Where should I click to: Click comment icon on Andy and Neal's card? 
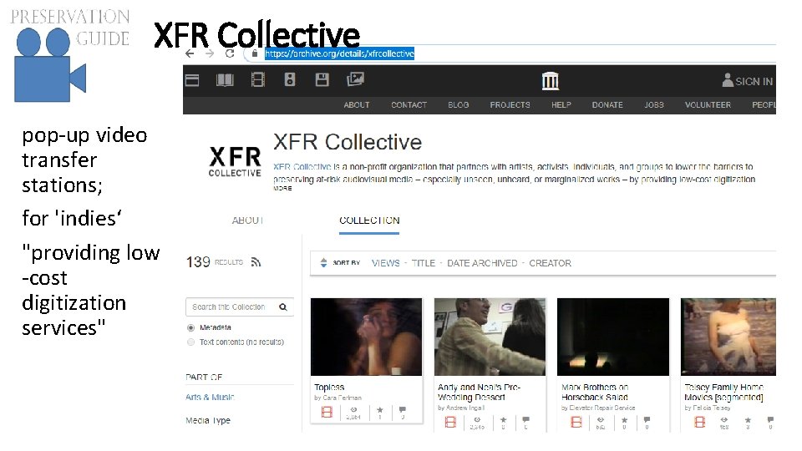coord(525,420)
